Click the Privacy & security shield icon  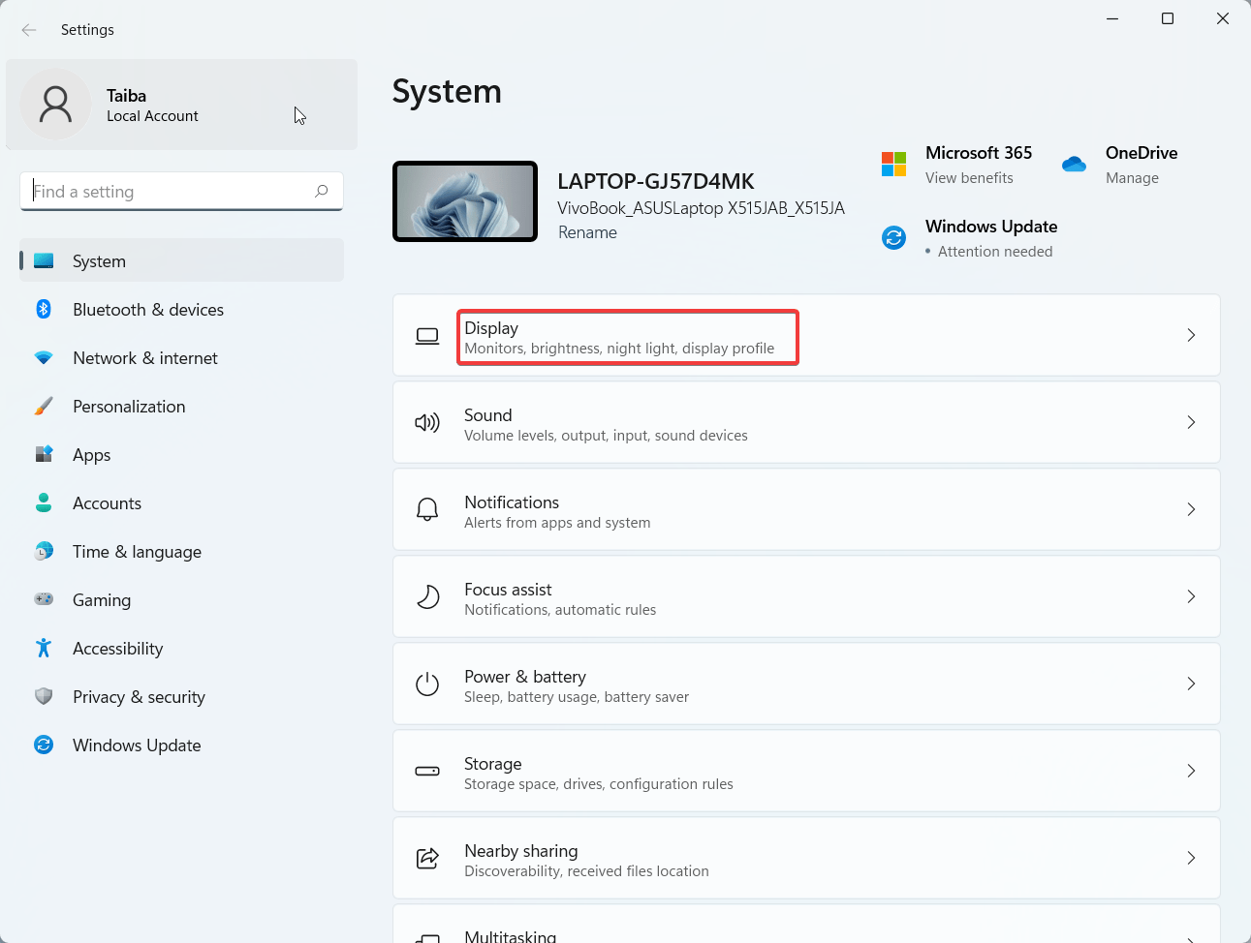tap(44, 696)
